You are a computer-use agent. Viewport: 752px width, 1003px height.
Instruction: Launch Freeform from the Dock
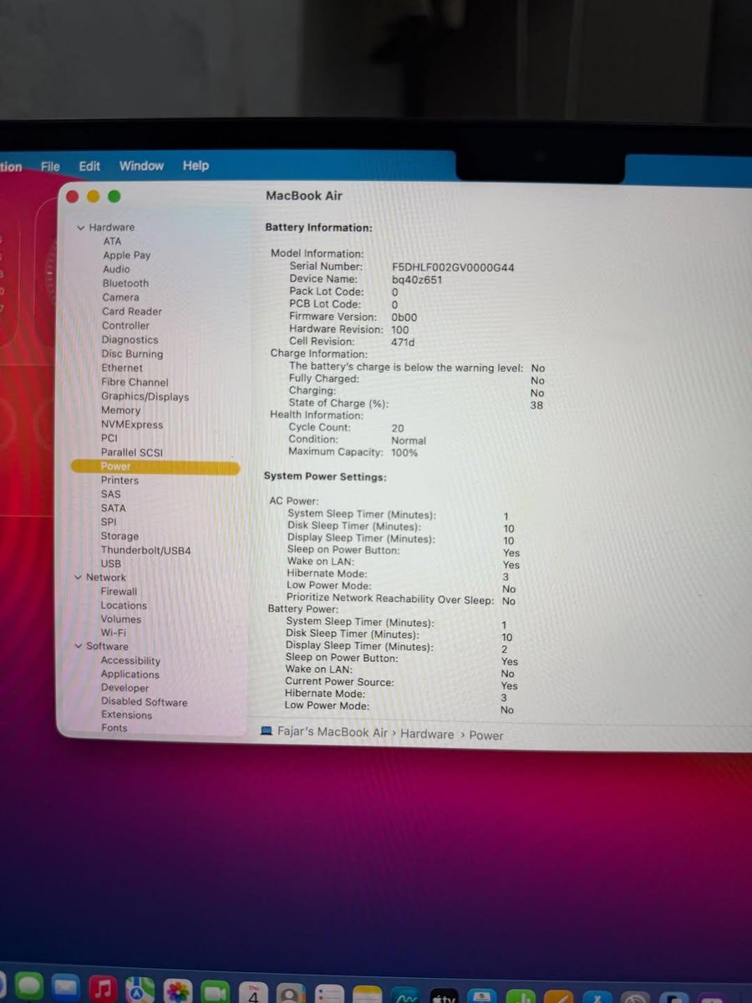pos(406,995)
